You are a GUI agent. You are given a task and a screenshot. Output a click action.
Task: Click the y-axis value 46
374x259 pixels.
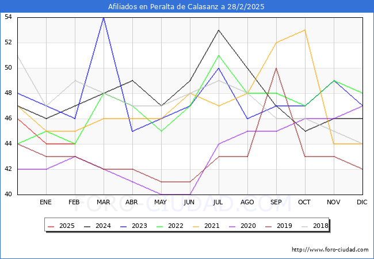coord(8,119)
